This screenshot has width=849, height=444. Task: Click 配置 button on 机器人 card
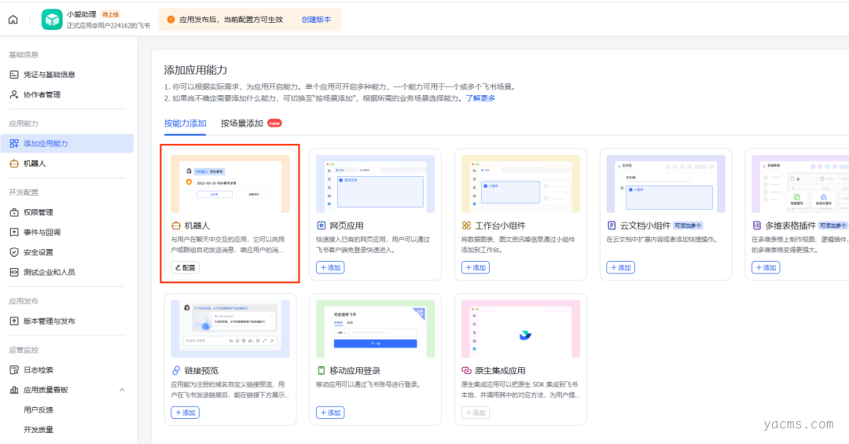[186, 268]
